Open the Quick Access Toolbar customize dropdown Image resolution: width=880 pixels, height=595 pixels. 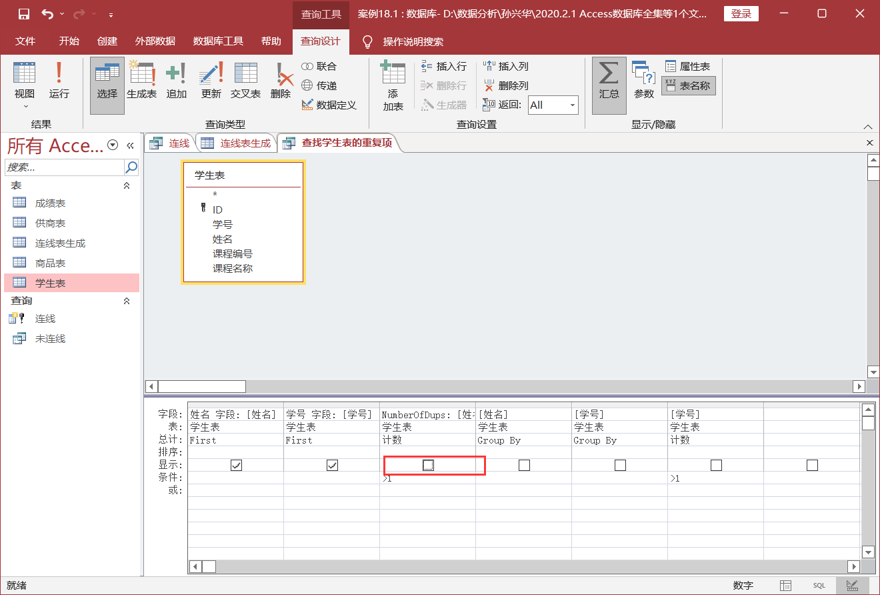pyautogui.click(x=110, y=14)
